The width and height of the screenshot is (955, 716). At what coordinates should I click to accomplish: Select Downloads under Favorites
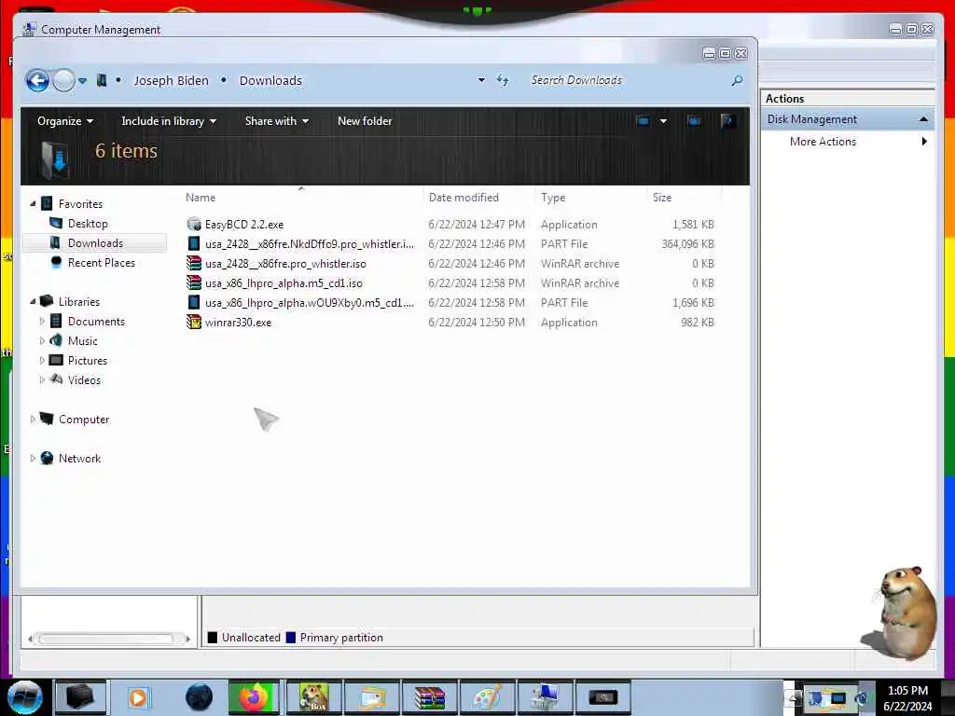[96, 243]
